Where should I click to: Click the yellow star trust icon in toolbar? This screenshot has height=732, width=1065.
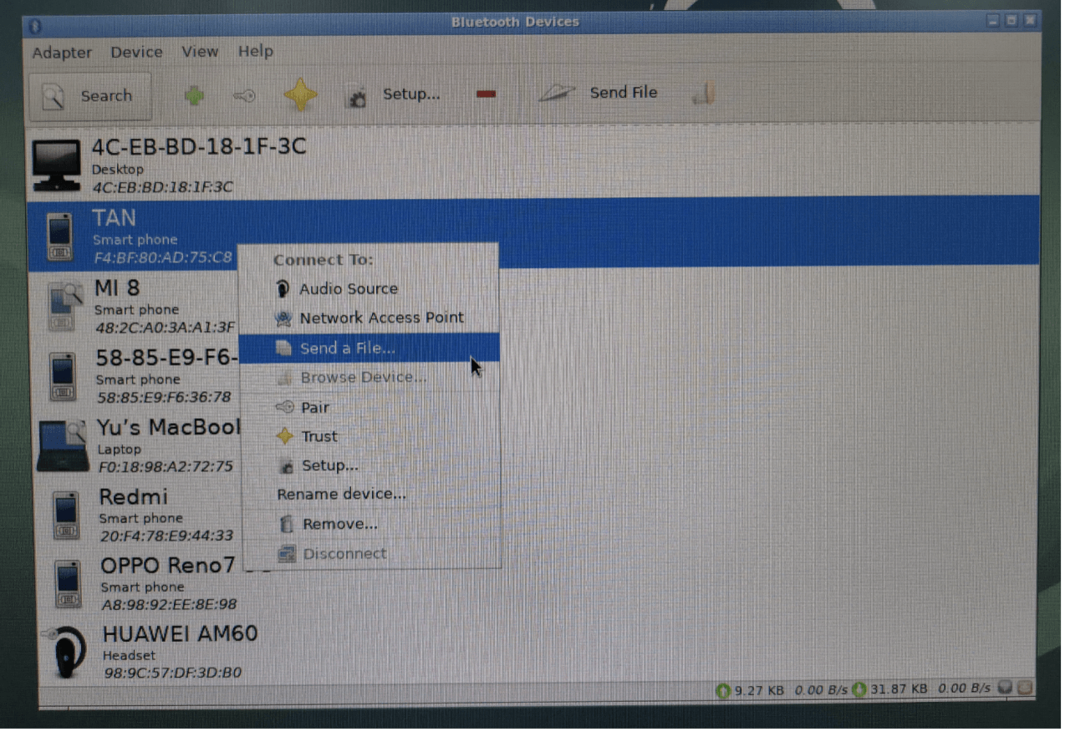coord(300,94)
